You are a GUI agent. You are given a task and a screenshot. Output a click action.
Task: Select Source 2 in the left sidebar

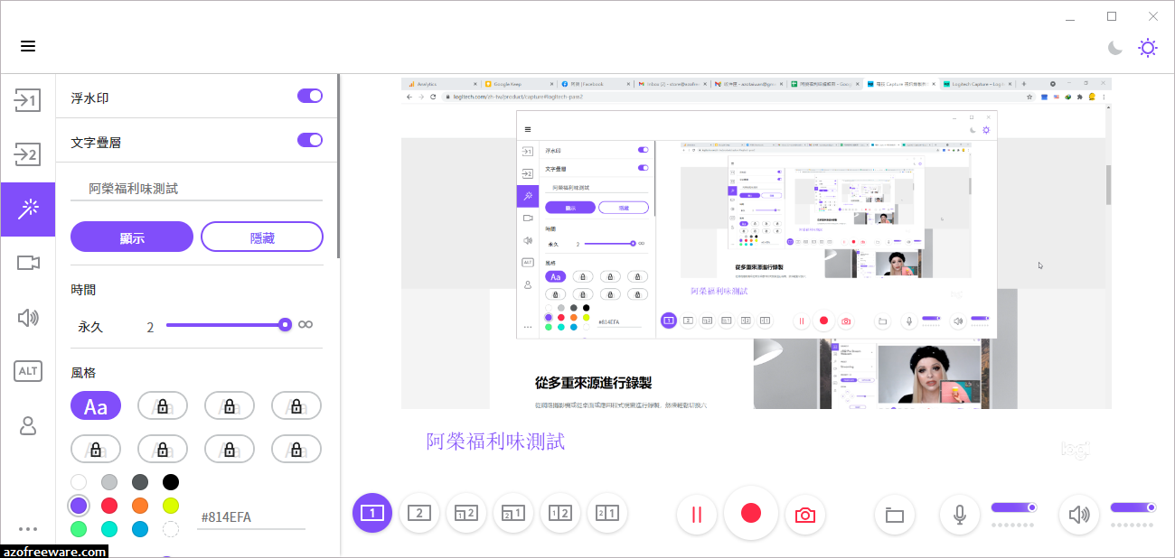coord(28,154)
